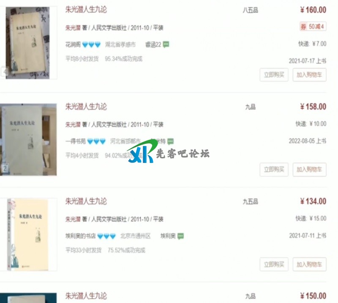Open the second listing's book cover photo
The height and width of the screenshot is (303, 338).
pyautogui.click(x=28, y=140)
